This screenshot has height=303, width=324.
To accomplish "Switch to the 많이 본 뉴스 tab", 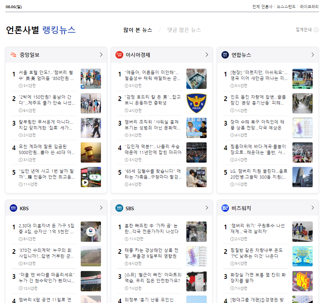I will [138, 30].
